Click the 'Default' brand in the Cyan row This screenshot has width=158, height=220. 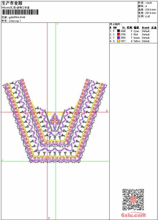pos(146,31)
